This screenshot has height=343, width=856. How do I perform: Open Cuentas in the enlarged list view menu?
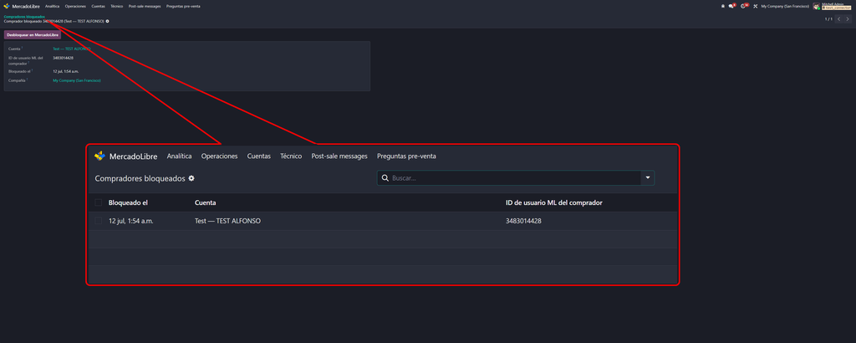259,156
